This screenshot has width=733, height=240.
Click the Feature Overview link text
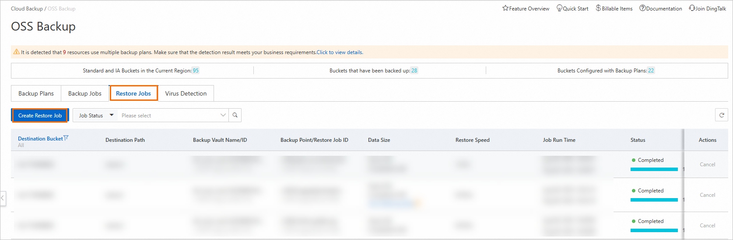tap(529, 9)
